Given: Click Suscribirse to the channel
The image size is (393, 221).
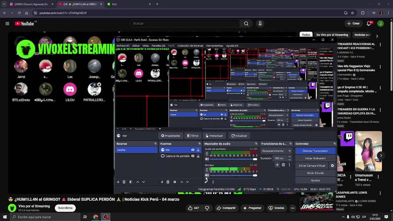Looking at the screenshot, I should coord(65,208).
